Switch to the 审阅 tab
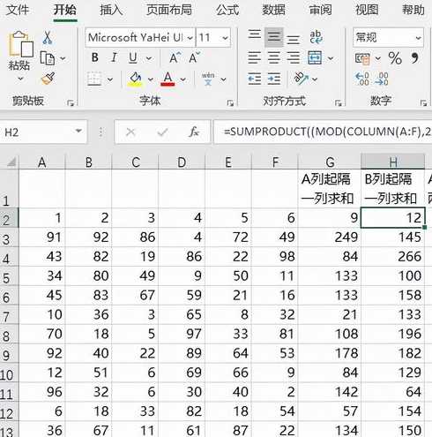 coord(320,10)
